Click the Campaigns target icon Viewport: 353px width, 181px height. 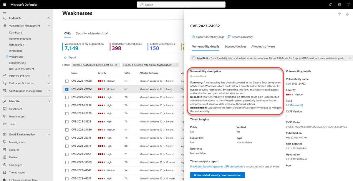5,165
